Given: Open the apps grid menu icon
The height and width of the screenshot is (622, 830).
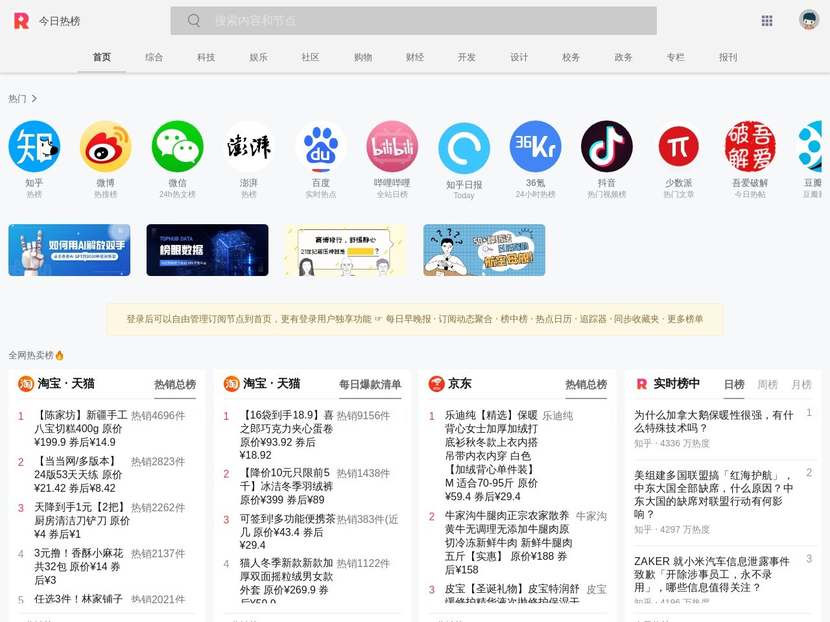Looking at the screenshot, I should coord(767,21).
